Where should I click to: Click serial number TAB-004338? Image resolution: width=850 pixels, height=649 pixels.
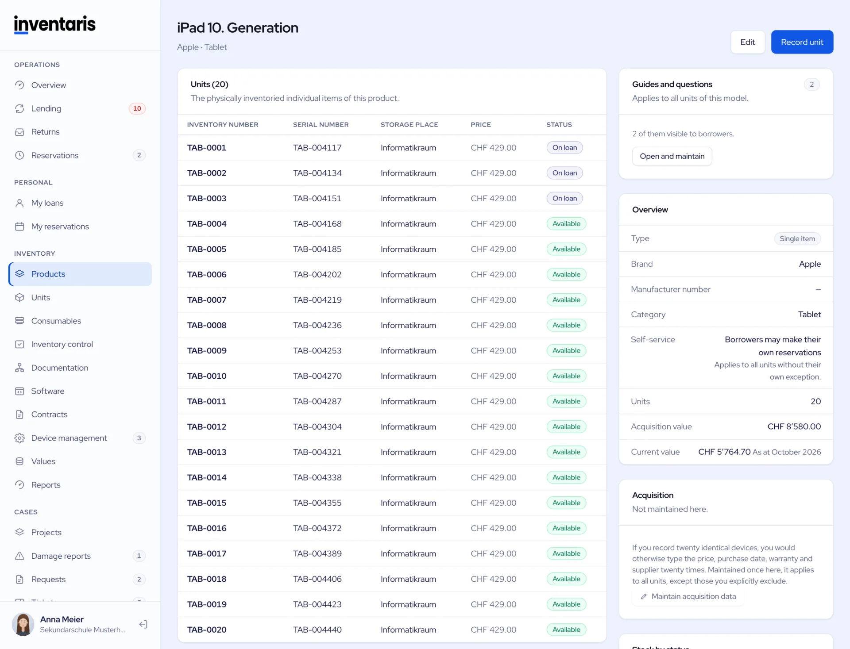(x=317, y=478)
